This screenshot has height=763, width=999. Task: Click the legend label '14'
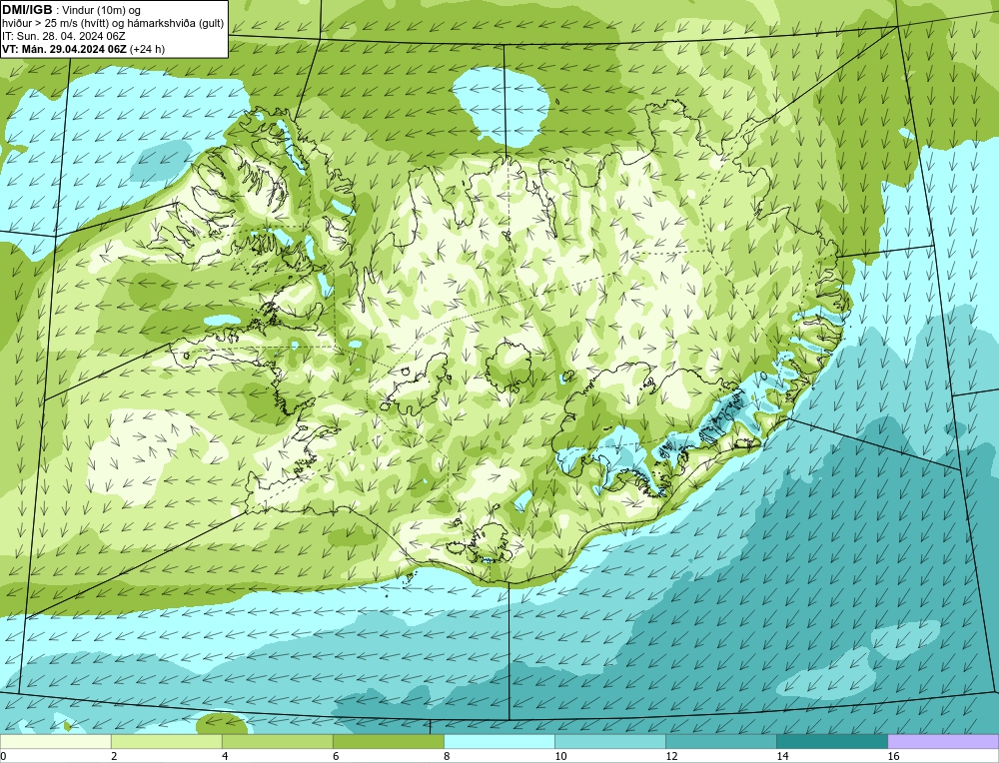[x=782, y=756]
